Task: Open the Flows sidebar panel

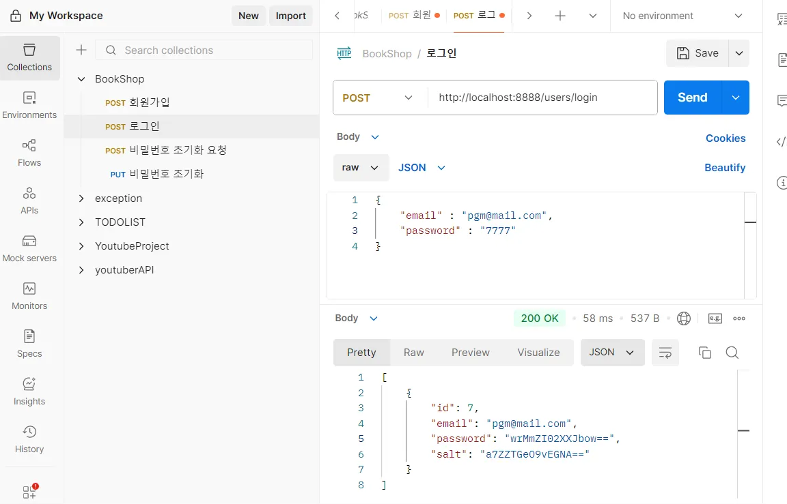Action: tap(29, 153)
